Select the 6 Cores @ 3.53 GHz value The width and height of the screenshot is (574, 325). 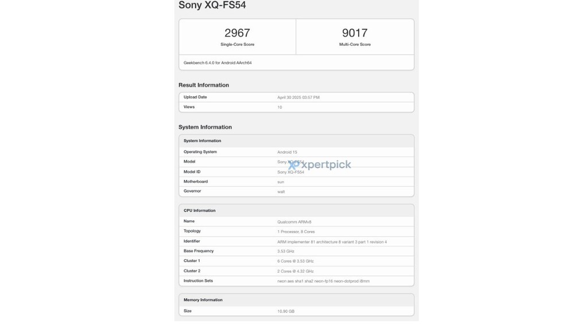click(x=296, y=261)
